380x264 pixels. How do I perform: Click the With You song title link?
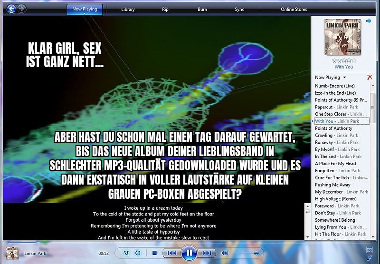click(343, 67)
